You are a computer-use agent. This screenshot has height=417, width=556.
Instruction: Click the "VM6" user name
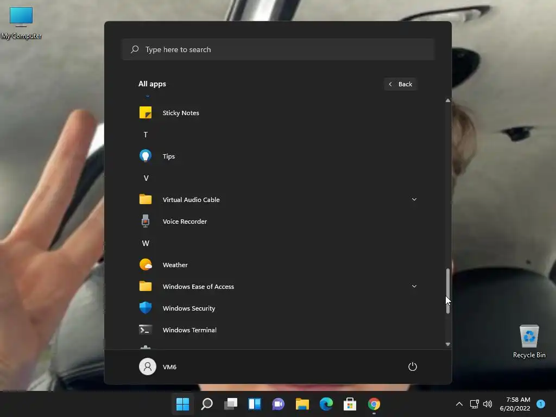[x=169, y=367]
